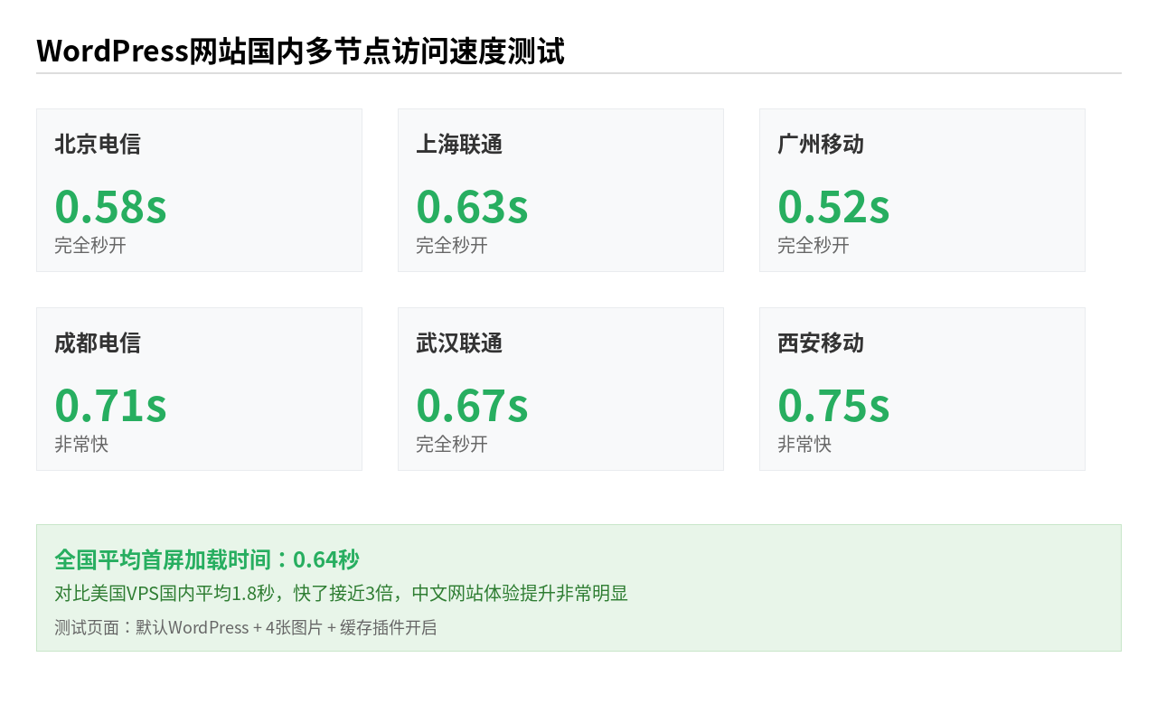The height and width of the screenshot is (723, 1157).
Task: Click the page title WordPress网站国内多节点访问速度测试
Action: coord(300,51)
